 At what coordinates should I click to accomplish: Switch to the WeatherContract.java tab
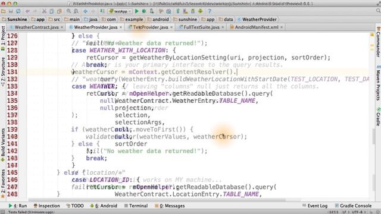(x=36, y=27)
